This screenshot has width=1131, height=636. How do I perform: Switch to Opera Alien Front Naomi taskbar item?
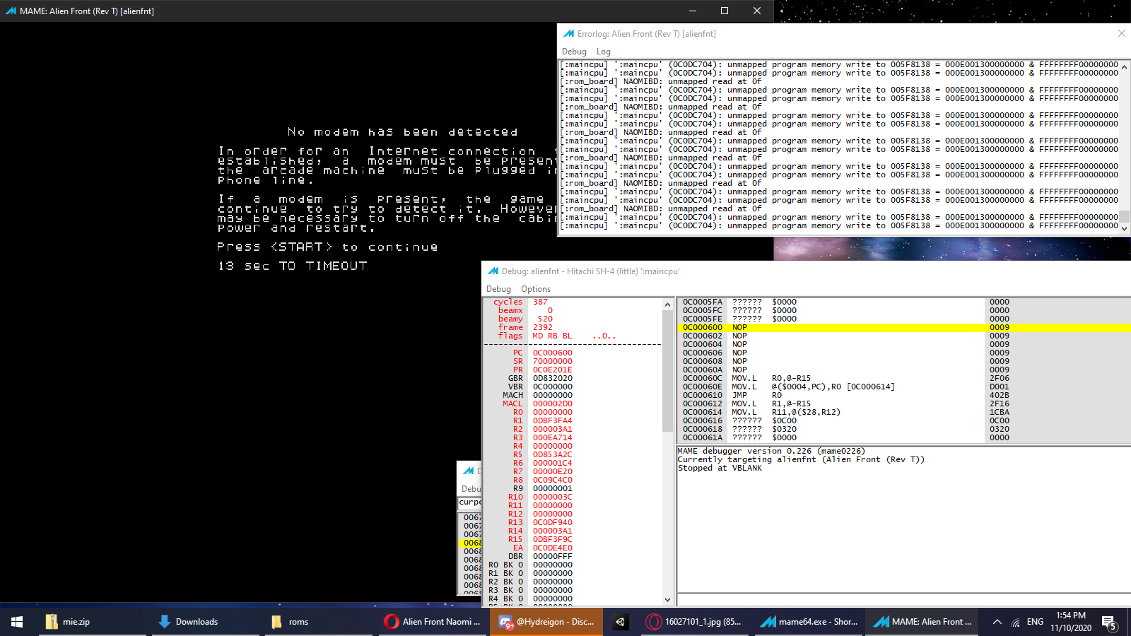click(433, 622)
